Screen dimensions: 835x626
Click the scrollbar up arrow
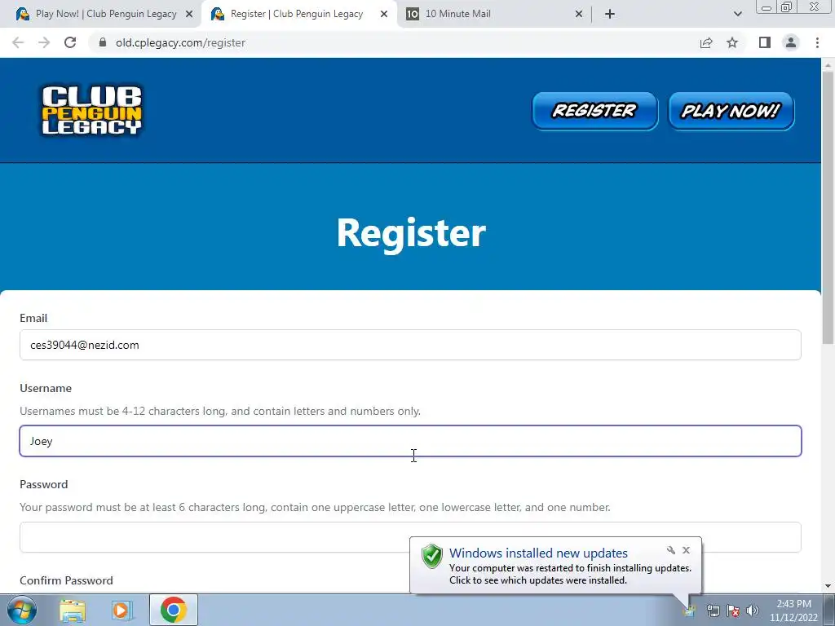pyautogui.click(x=828, y=65)
